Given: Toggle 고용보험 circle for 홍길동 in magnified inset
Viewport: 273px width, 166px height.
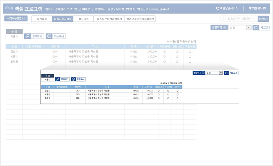Looking at the screenshot, I should click(159, 98).
